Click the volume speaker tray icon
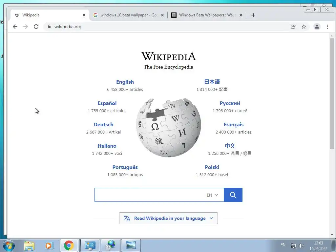Image resolution: width=336 pixels, height=252 pixels. point(301,246)
